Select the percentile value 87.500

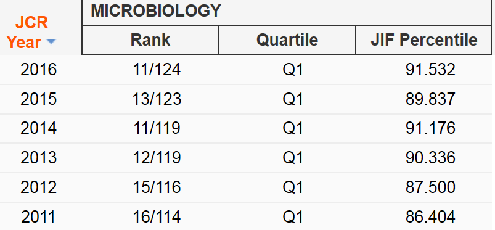coord(430,187)
